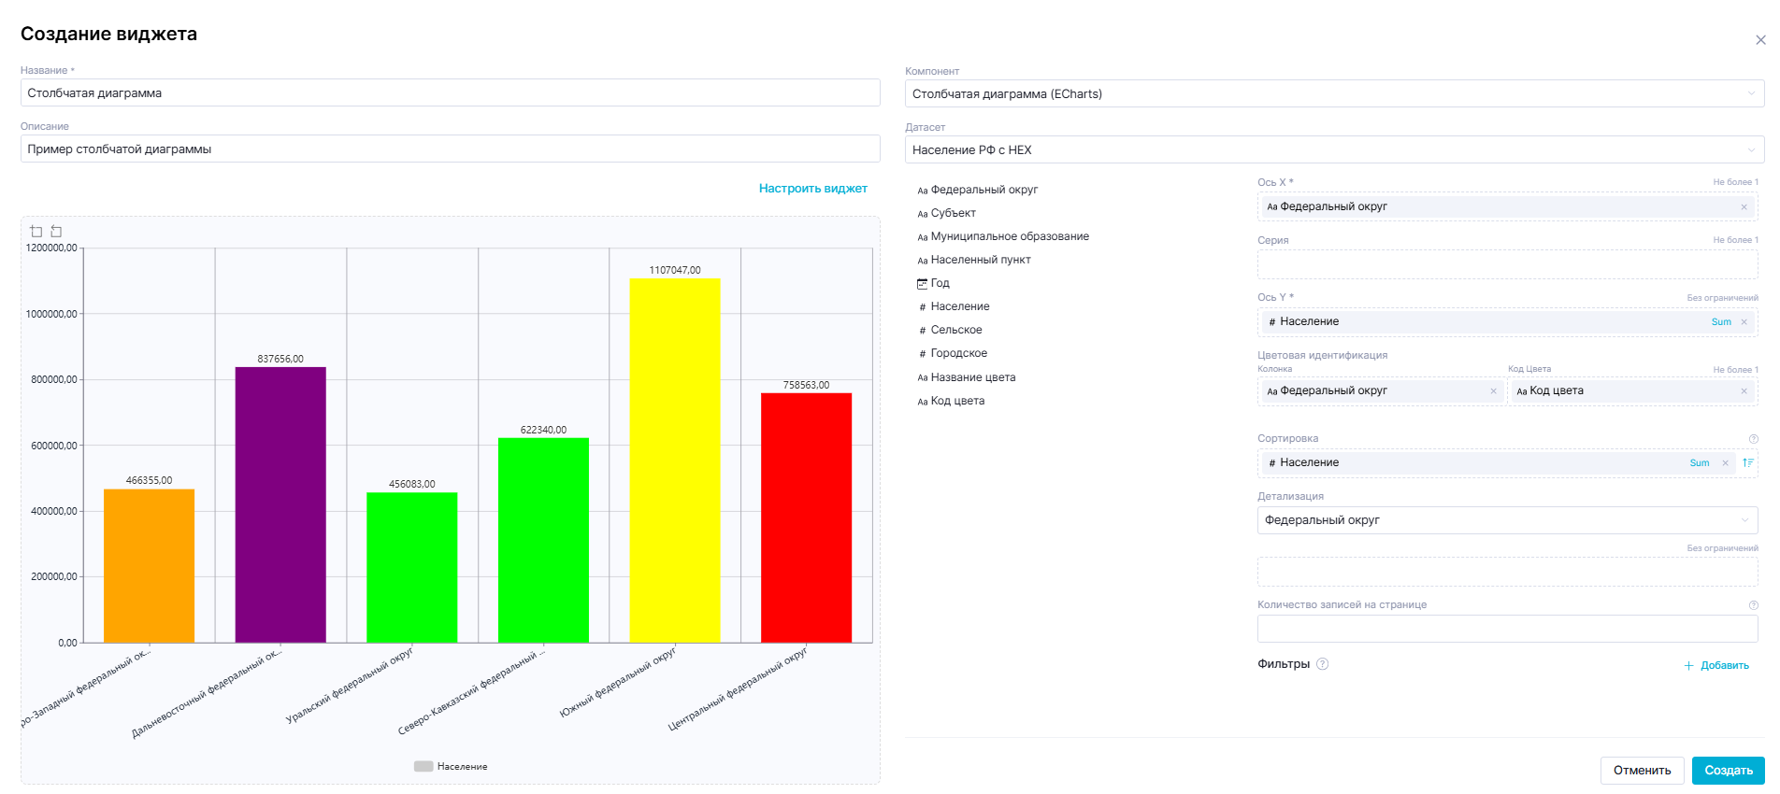Remove Федеральный округ from Ось X
This screenshot has height=794, width=1780.
pyautogui.click(x=1744, y=207)
